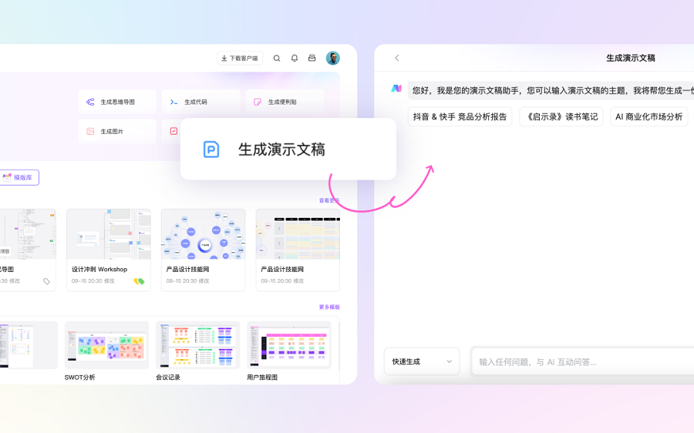Image resolution: width=694 pixels, height=433 pixels.
Task: Click the blue P icon for 生成演示文稿
Action: click(211, 149)
